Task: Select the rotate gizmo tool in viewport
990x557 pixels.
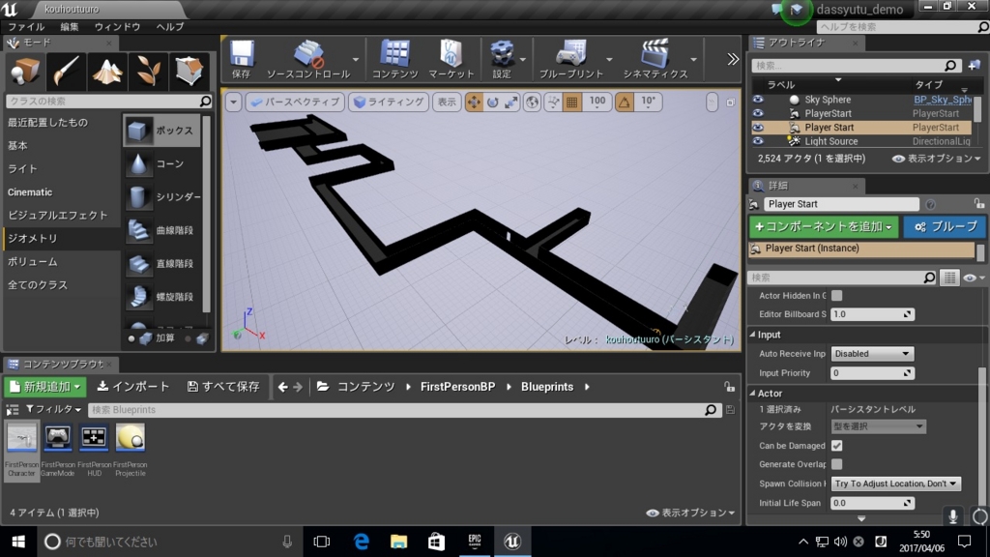Action: coord(492,103)
